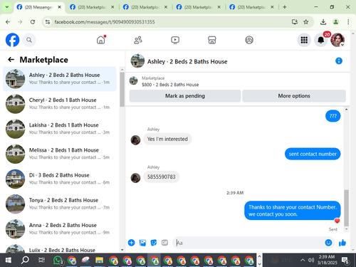356x267 pixels.
Task: Open File Explorer from taskbar
Action: pos(99,260)
